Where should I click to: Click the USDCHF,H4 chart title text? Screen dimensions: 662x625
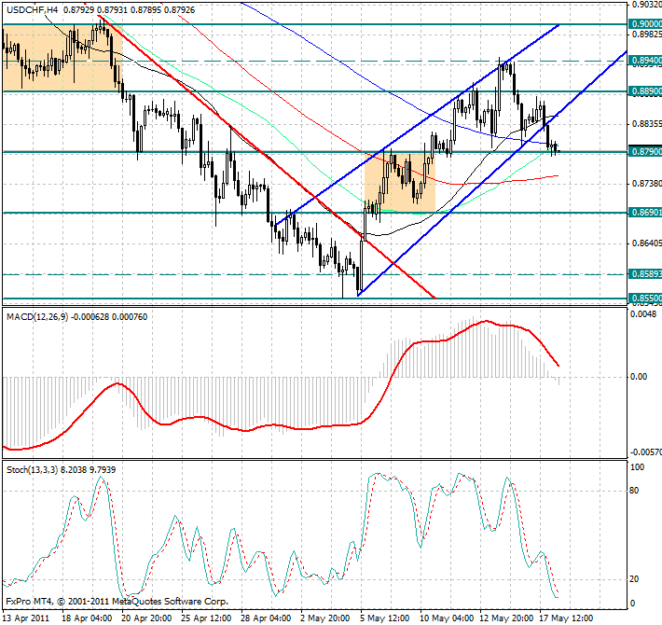click(x=32, y=9)
